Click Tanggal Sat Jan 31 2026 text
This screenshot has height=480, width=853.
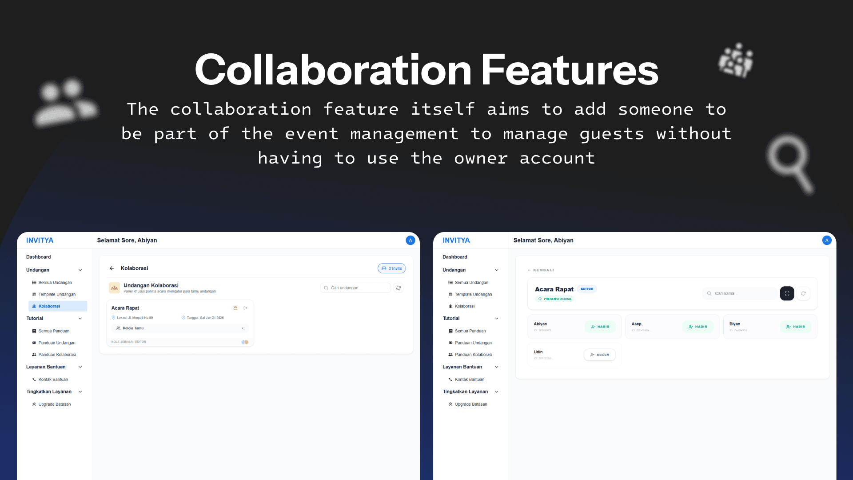pyautogui.click(x=205, y=318)
